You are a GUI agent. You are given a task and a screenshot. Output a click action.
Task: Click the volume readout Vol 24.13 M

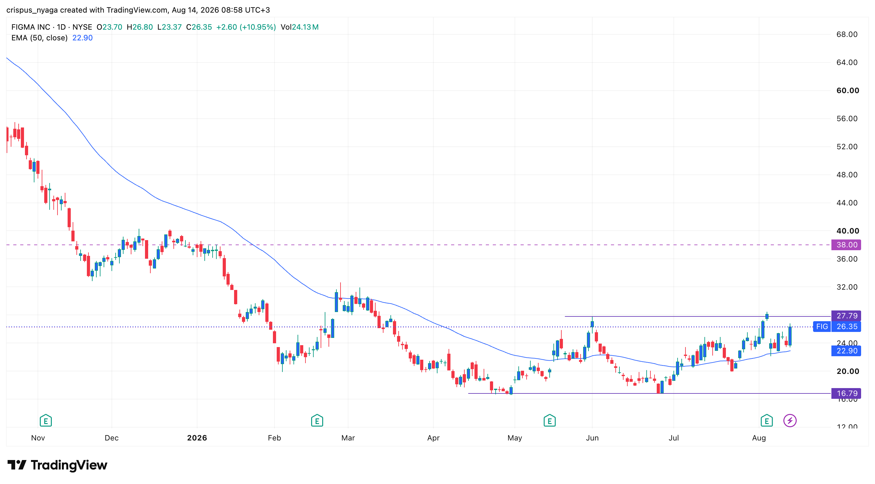point(299,27)
